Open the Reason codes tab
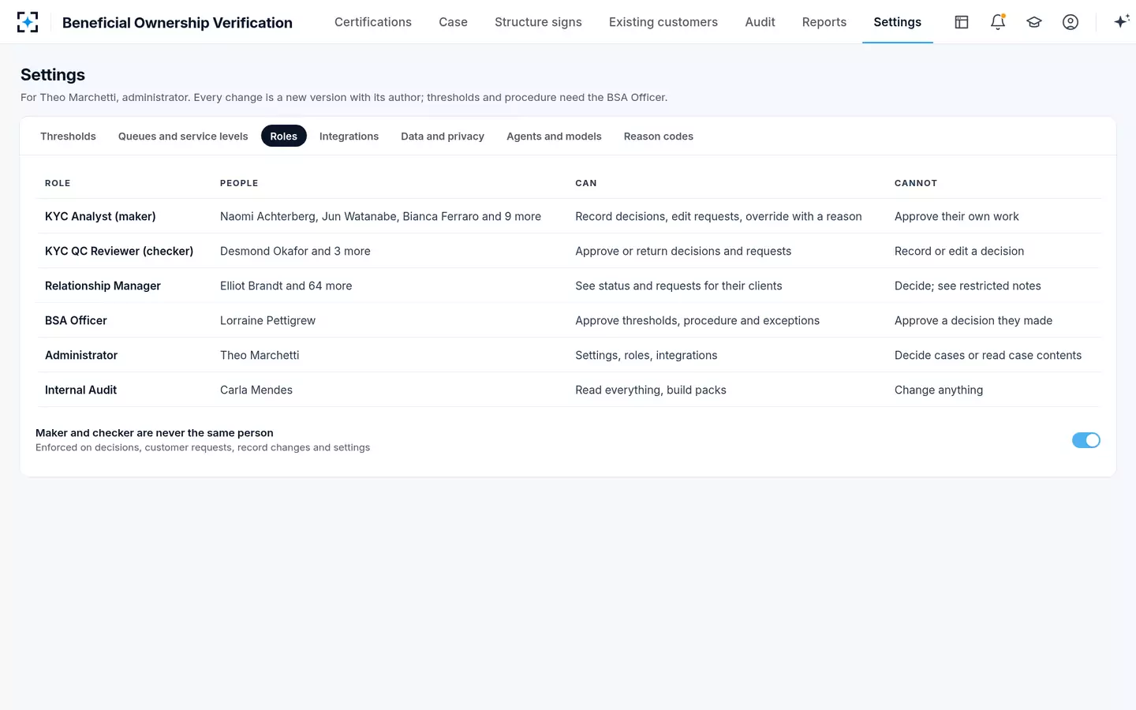The height and width of the screenshot is (710, 1136). (659, 136)
